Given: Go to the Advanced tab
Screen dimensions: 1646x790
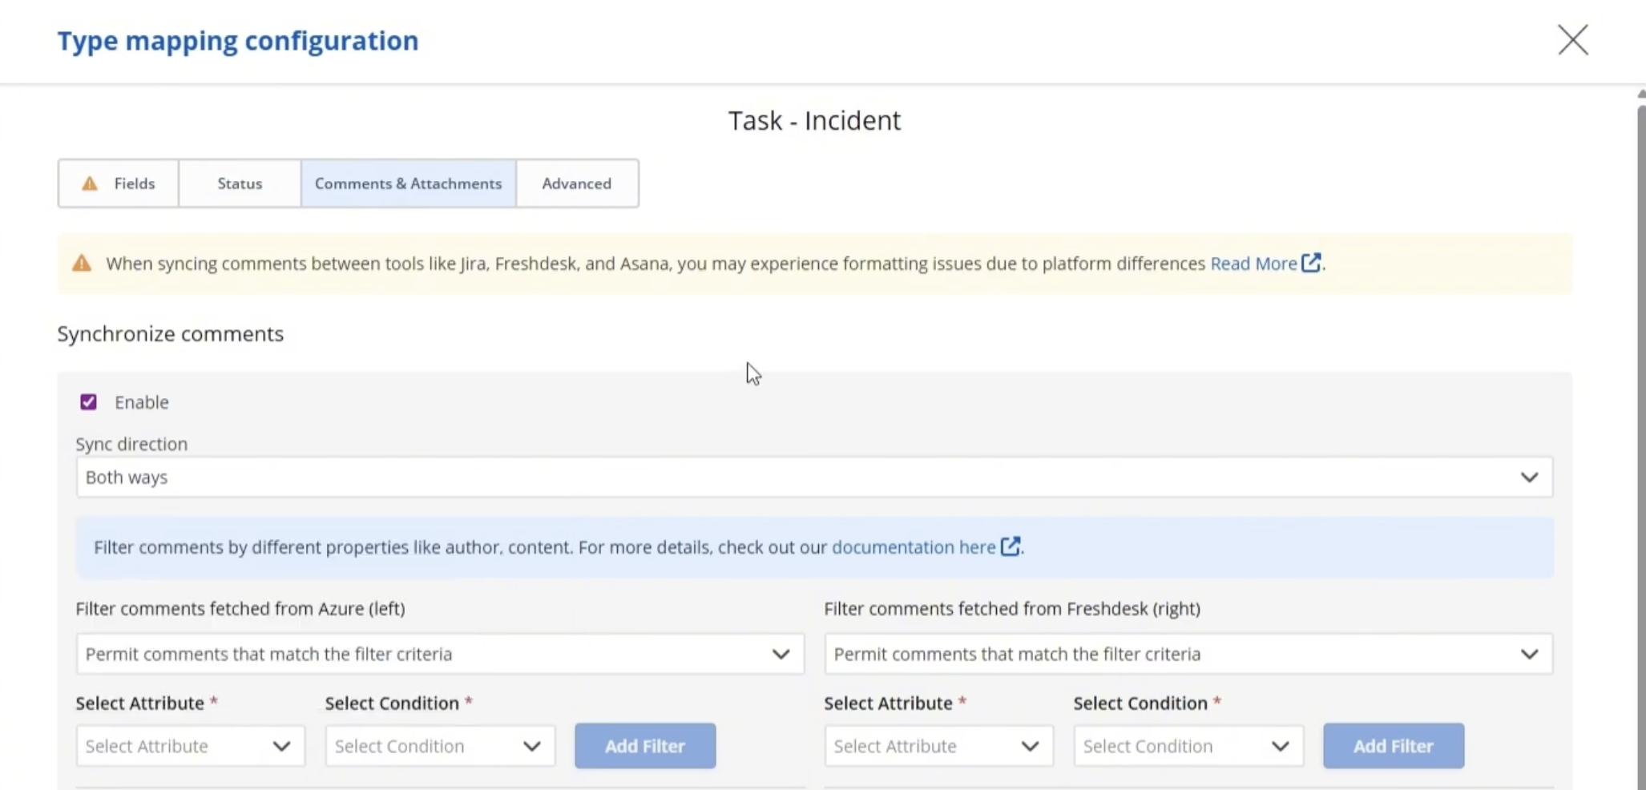Looking at the screenshot, I should click(577, 183).
